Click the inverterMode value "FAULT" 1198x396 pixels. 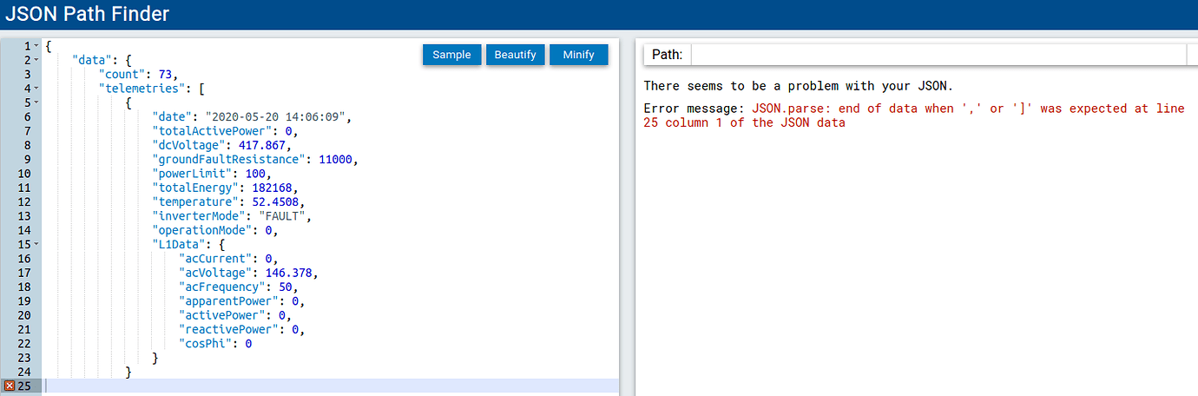click(x=282, y=216)
